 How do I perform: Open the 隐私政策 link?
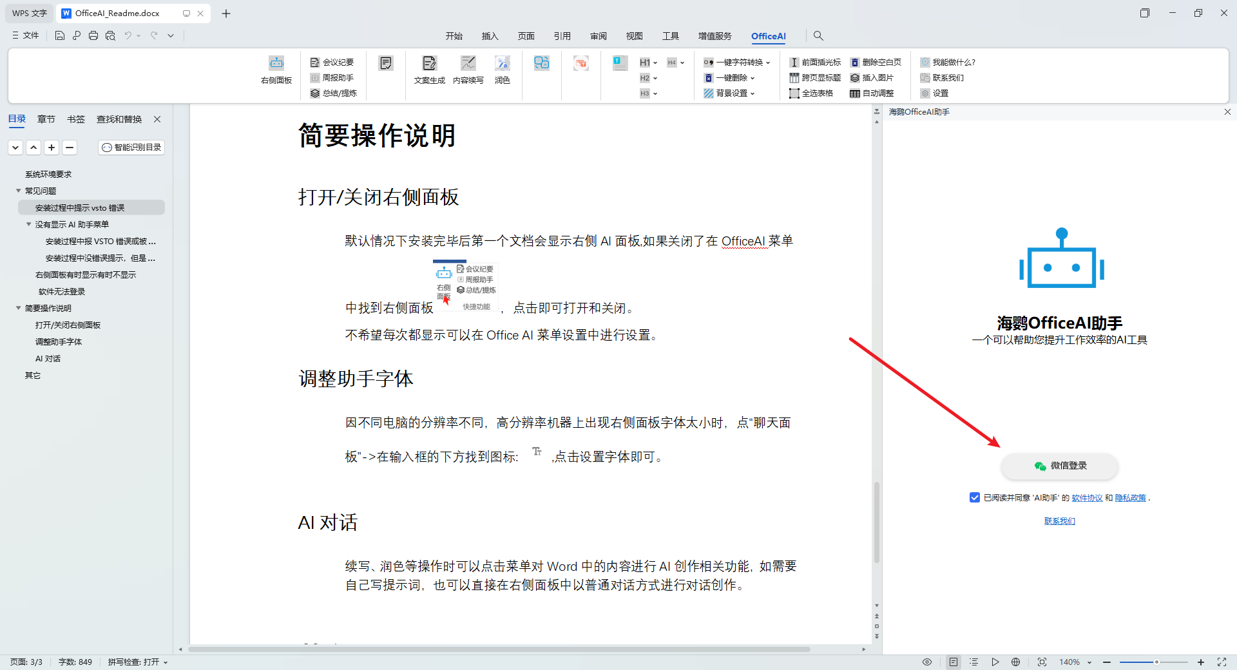[x=1130, y=498]
